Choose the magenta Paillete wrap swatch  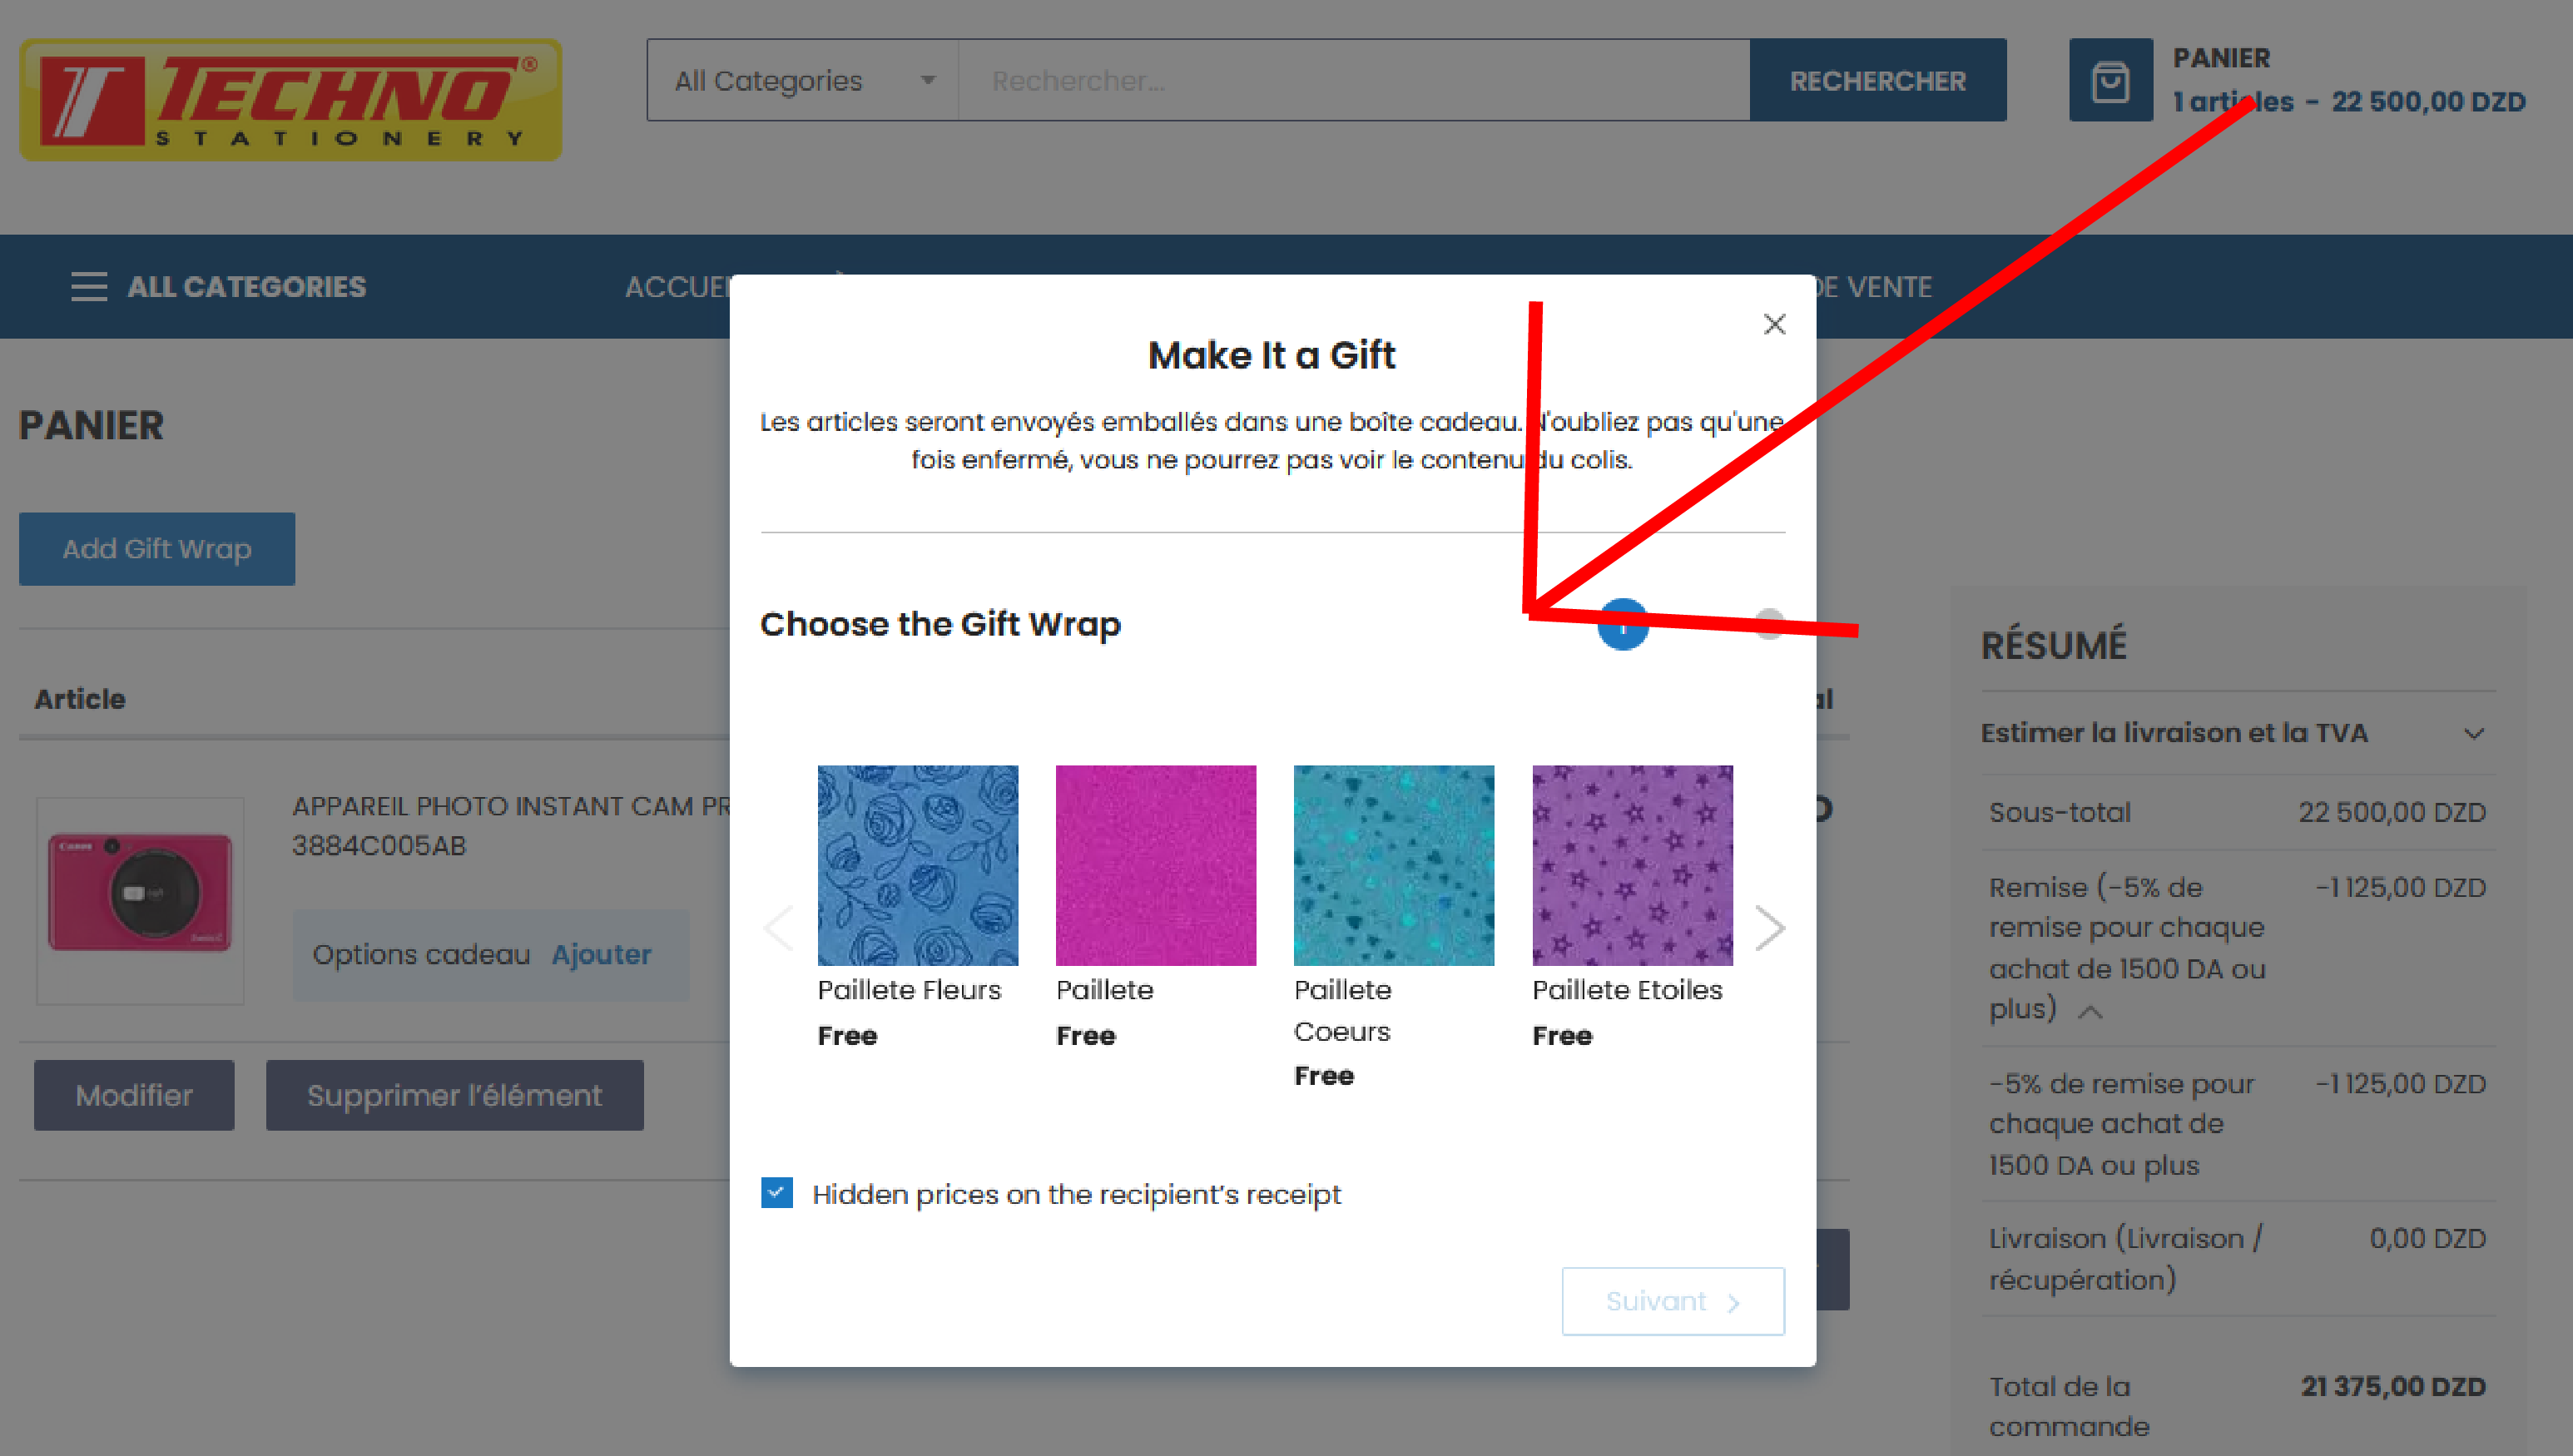[1155, 865]
